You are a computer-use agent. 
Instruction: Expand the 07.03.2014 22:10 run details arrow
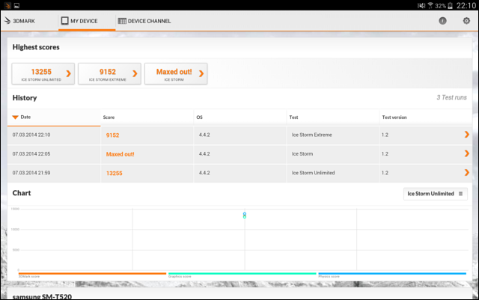466,135
